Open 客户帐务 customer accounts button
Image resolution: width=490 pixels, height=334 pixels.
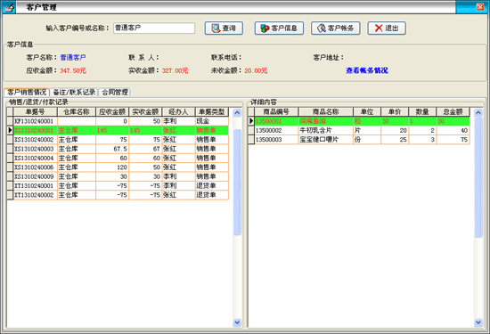(336, 29)
